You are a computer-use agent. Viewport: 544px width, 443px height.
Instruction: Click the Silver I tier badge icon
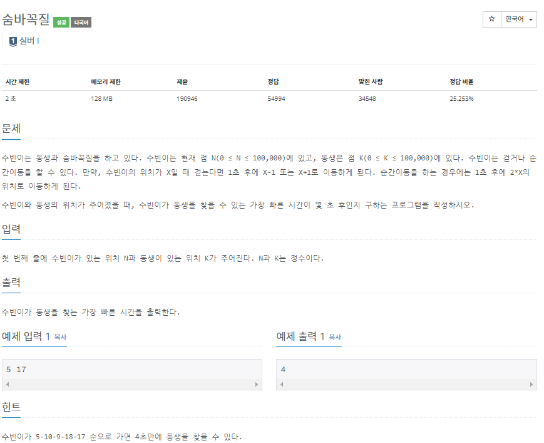pos(13,41)
